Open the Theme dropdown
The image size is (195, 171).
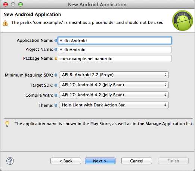click(x=114, y=105)
